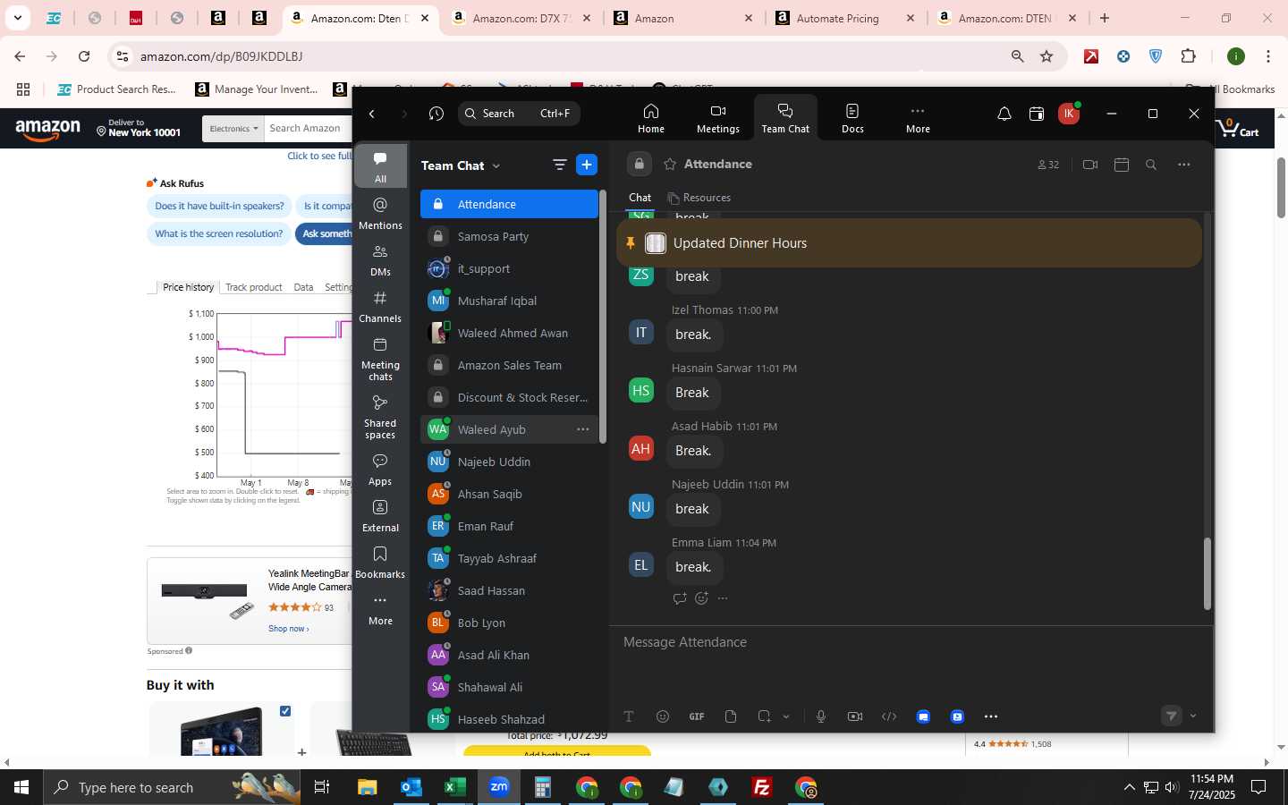
Task: View the 32 members of Attendance
Action: [1048, 165]
